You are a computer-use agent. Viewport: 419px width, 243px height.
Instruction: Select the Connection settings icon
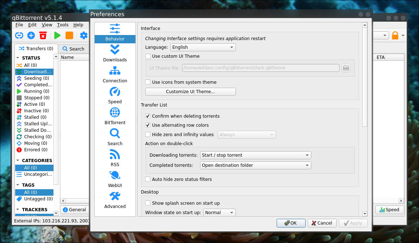pyautogui.click(x=115, y=74)
